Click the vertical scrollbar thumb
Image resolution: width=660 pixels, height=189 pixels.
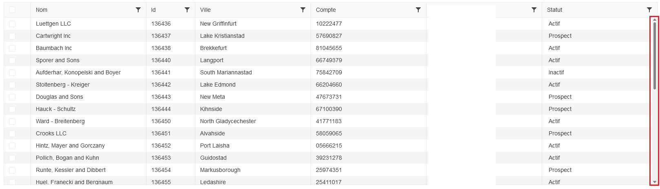655,55
